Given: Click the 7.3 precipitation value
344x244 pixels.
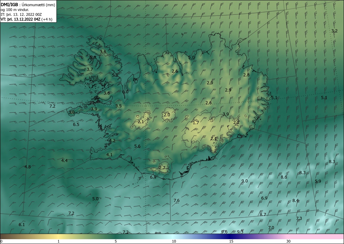Looking at the screenshot, I should [x=299, y=218].
